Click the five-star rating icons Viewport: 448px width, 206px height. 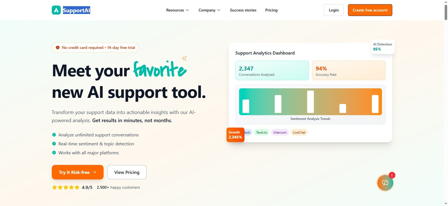(x=66, y=187)
